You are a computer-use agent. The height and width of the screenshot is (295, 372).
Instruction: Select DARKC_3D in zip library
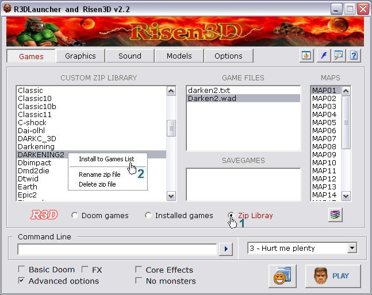coord(91,139)
